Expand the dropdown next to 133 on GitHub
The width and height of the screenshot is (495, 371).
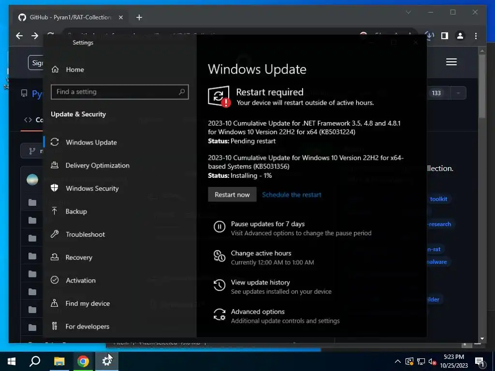tap(458, 93)
